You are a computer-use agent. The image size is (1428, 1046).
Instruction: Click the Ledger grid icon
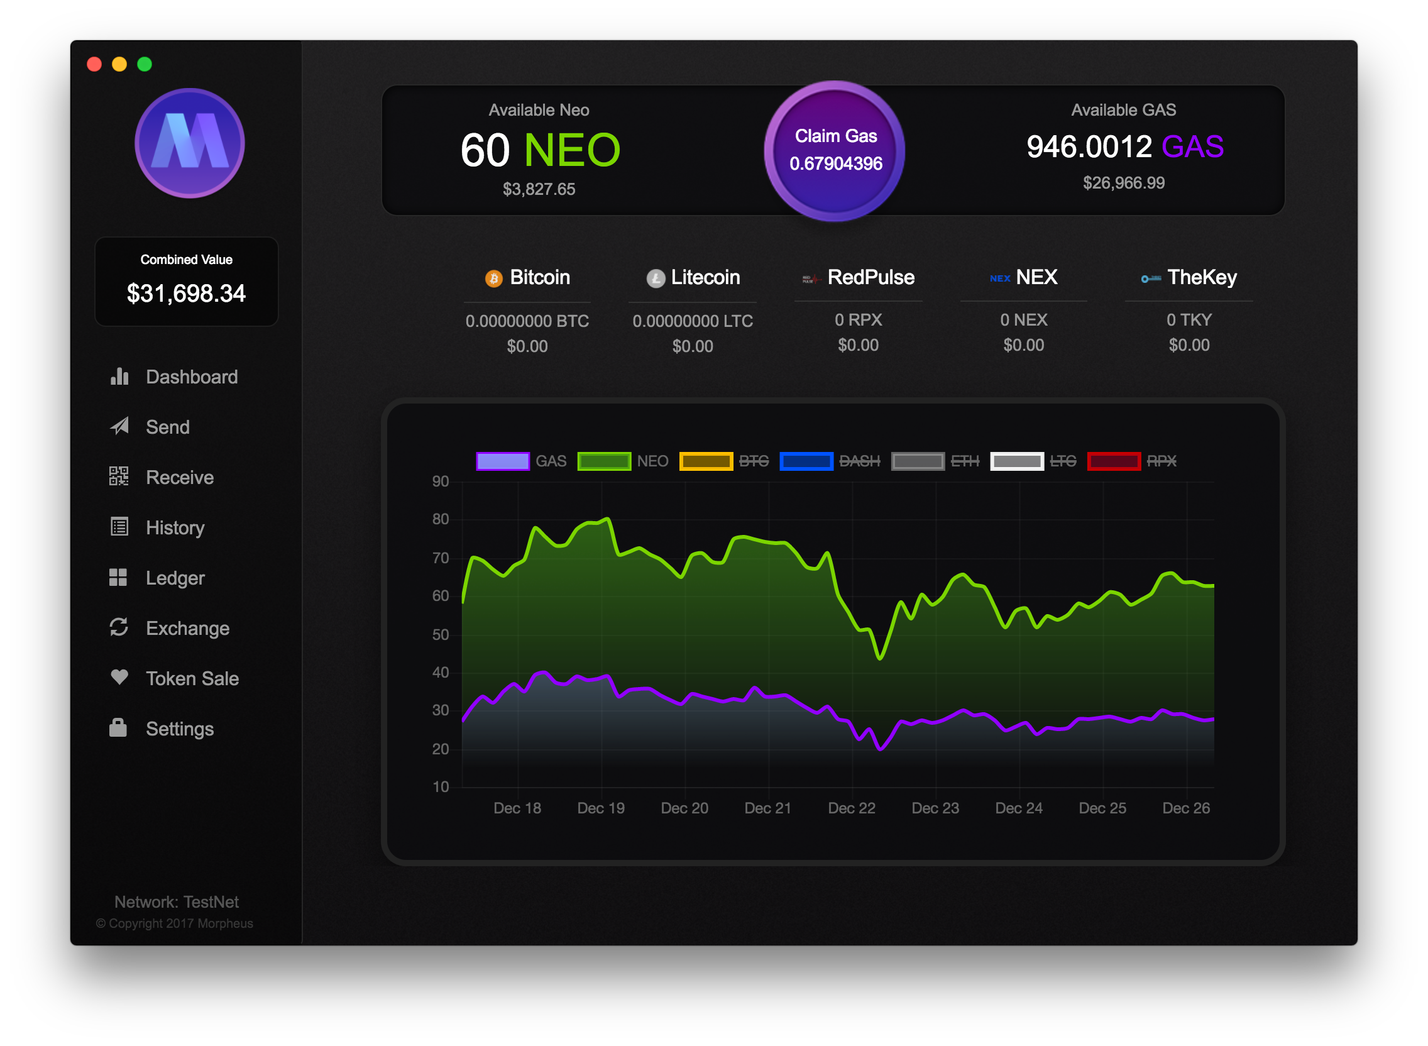tap(118, 577)
